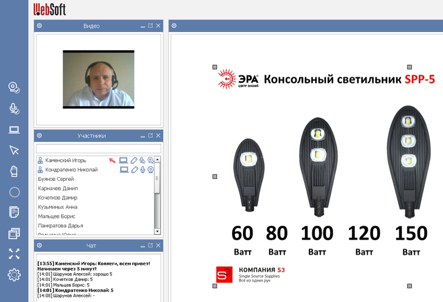Click the 100 Ватт label on slide
Viewport: 443px width, 302px height.
317,241
